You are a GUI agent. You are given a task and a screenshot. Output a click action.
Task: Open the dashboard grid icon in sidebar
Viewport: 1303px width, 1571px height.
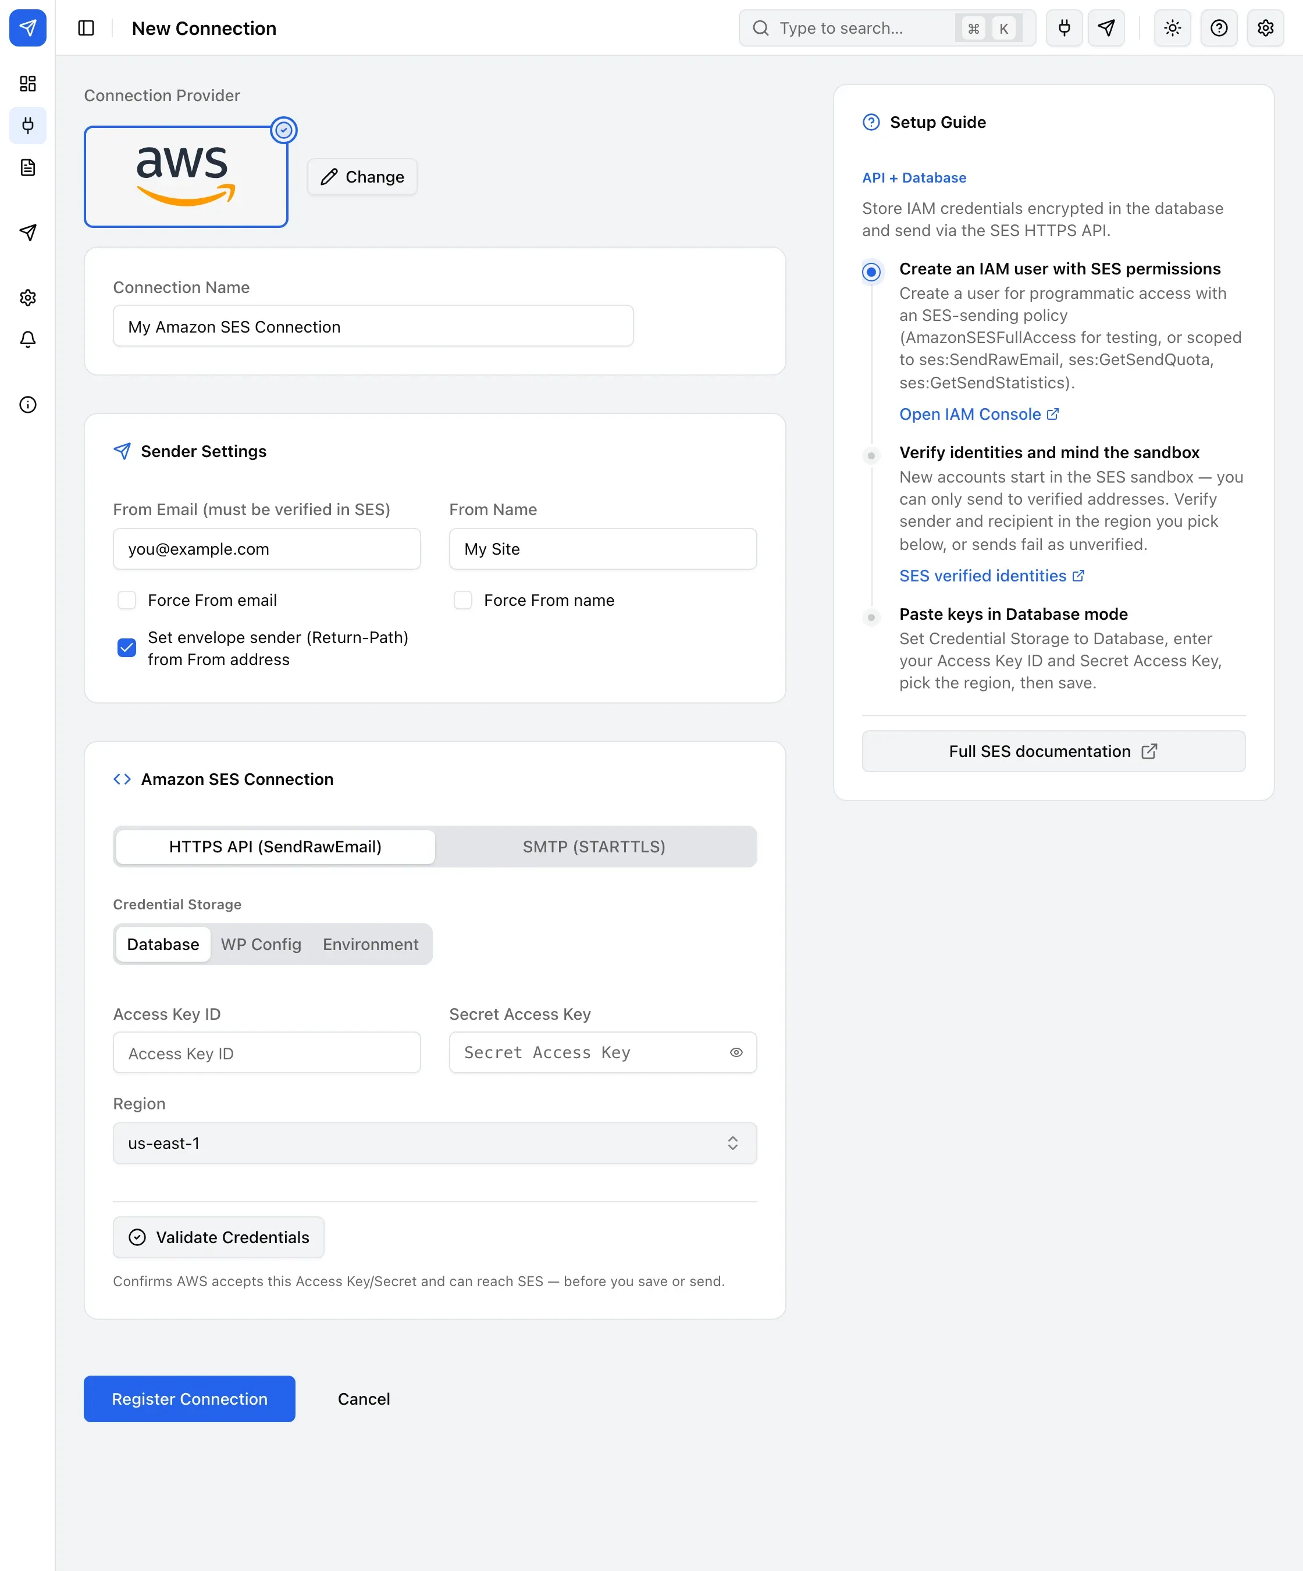coord(28,84)
